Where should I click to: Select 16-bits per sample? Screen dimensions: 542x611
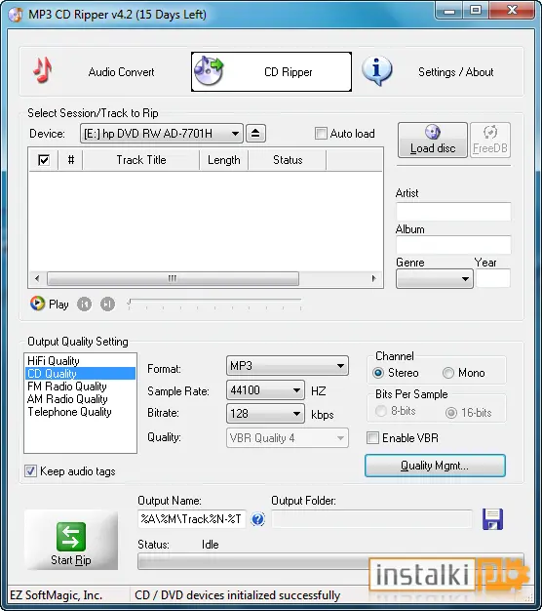[451, 412]
